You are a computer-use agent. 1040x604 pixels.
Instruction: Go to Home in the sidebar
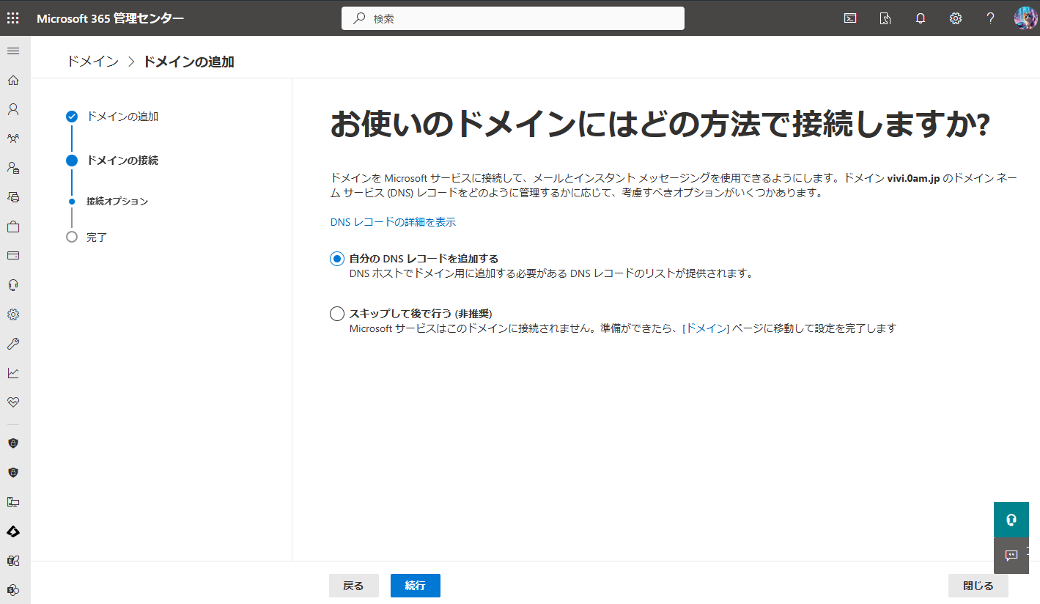[x=13, y=80]
